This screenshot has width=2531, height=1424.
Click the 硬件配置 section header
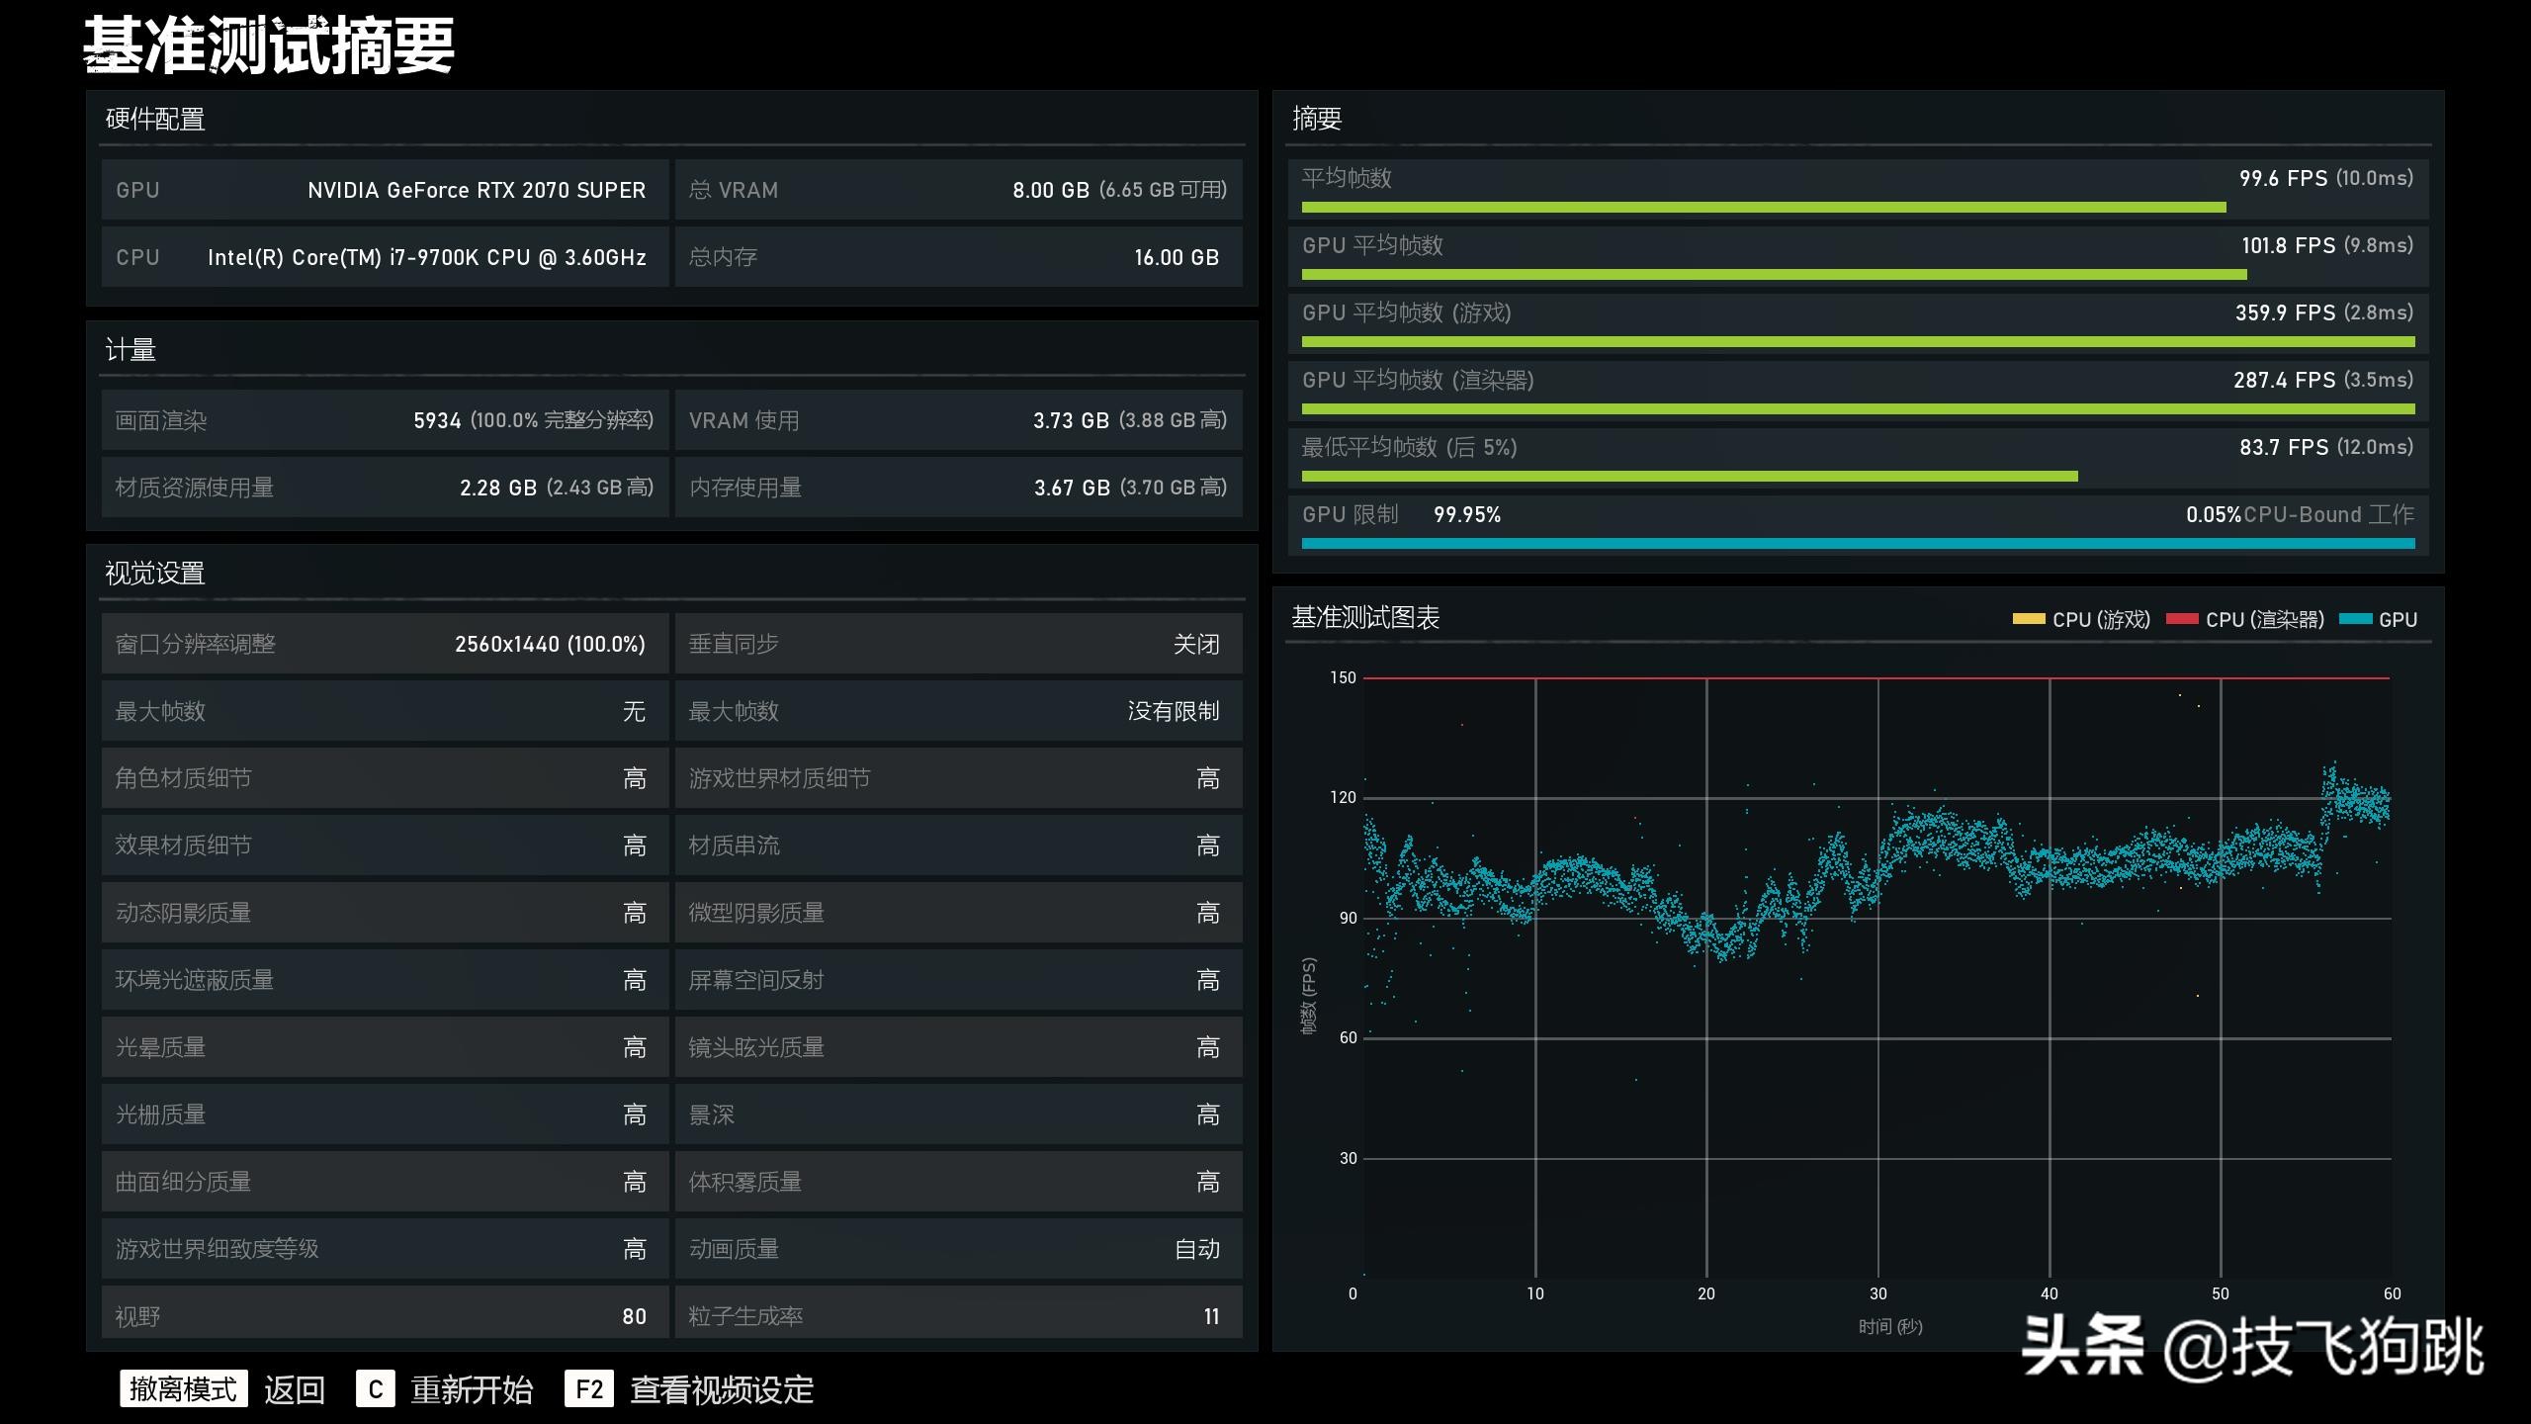click(x=155, y=120)
